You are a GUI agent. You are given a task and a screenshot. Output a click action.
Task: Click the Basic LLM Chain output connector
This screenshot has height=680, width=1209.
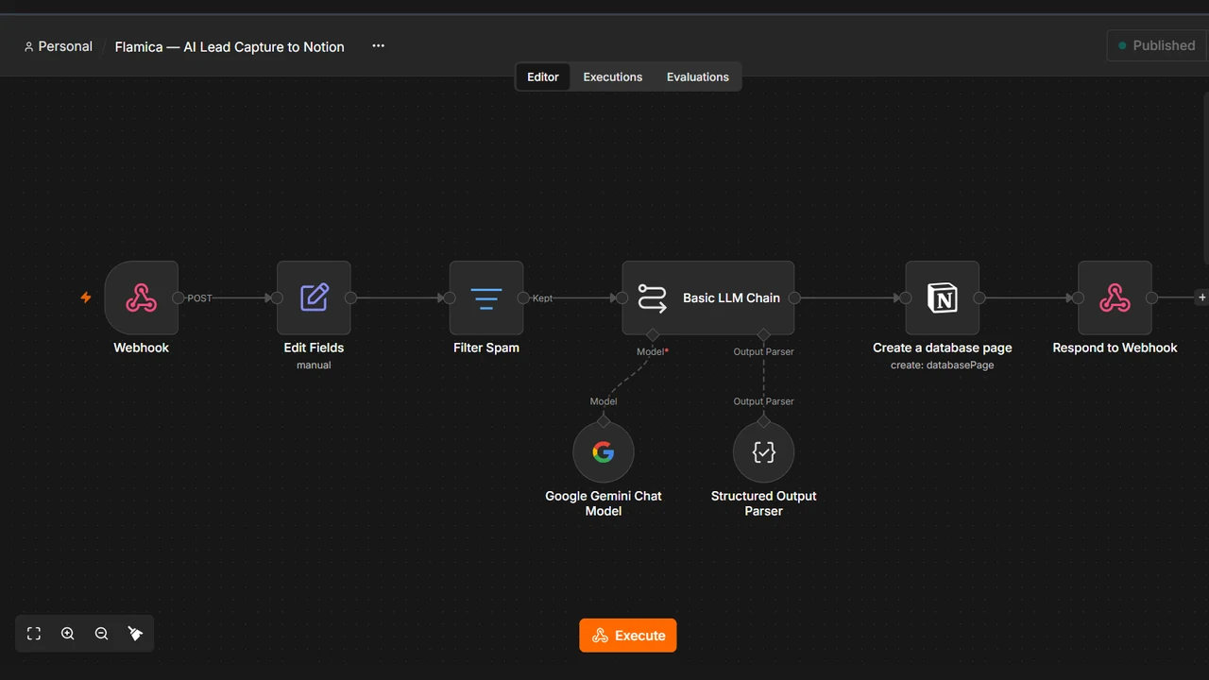[794, 297]
